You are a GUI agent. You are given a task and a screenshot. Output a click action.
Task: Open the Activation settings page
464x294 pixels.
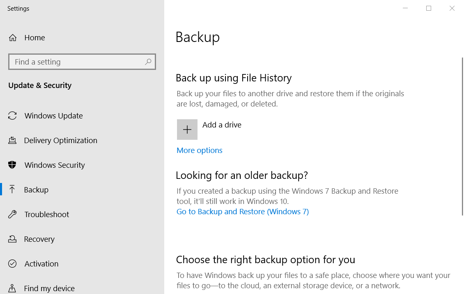point(41,264)
